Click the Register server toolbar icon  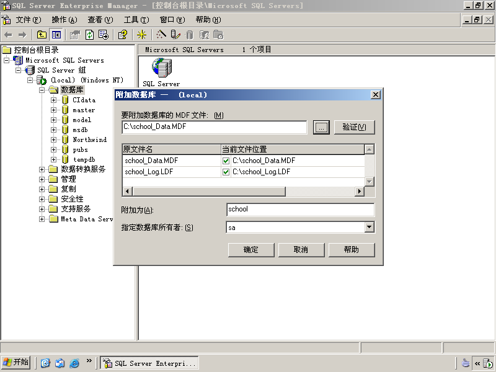[x=175, y=35]
